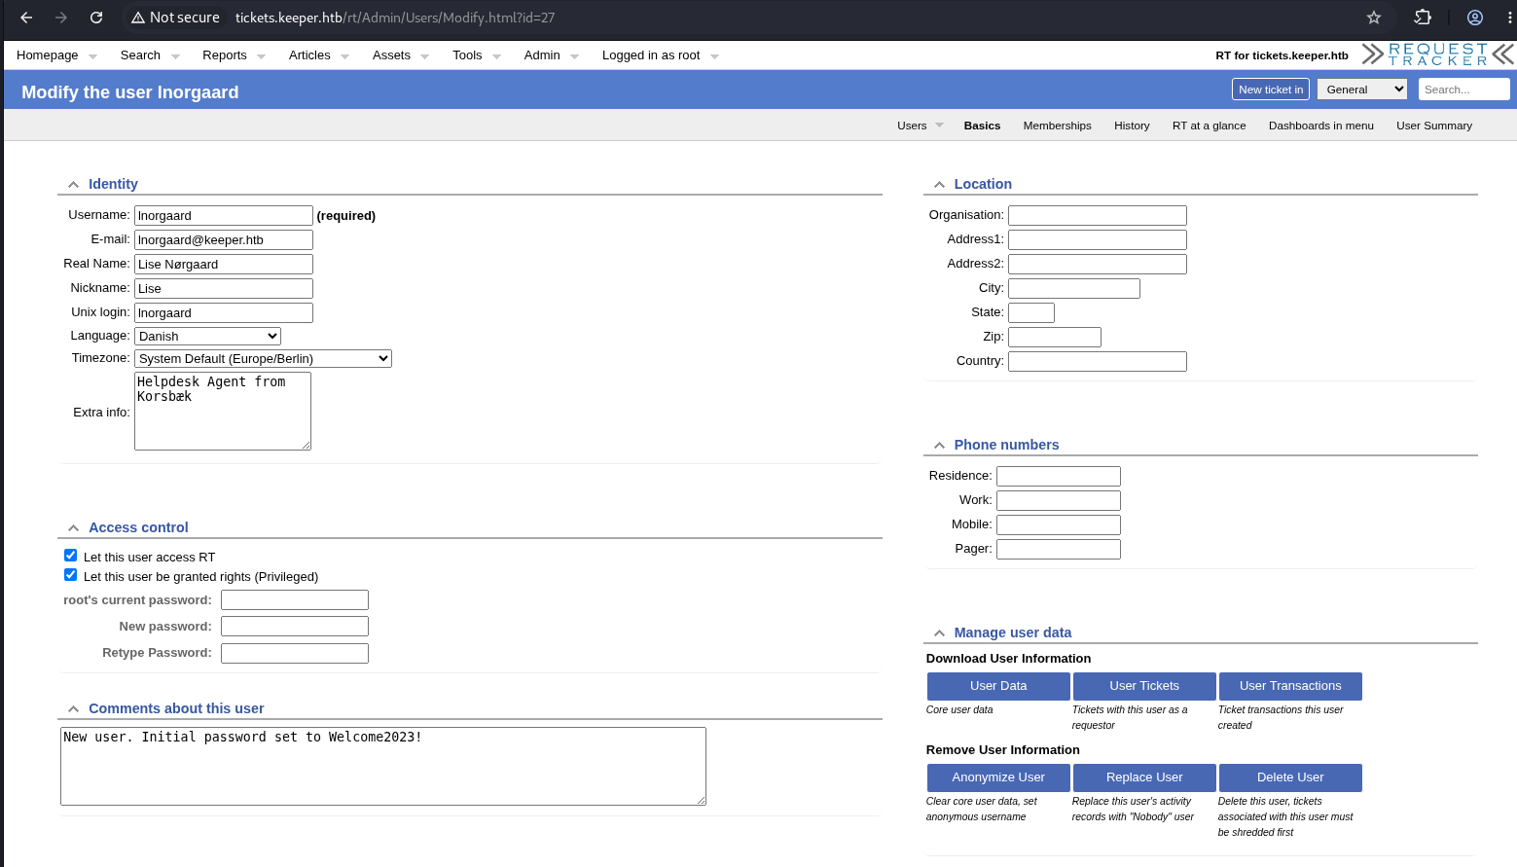Open the Timezone System Default dropdown
The height and width of the screenshot is (867, 1517).
click(264, 359)
